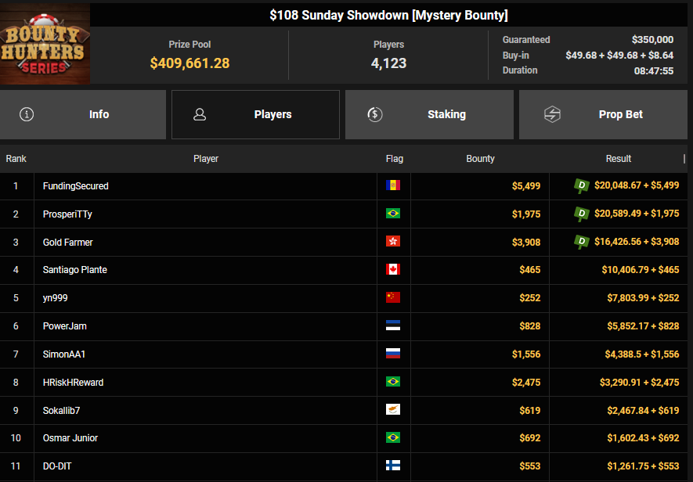Click the info circle icon on Info tab
693x482 pixels.
click(x=27, y=114)
